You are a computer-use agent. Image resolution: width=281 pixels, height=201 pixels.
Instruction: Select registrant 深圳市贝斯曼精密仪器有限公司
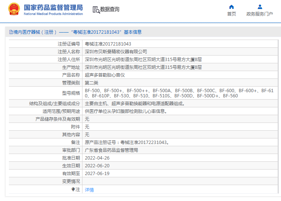tap(116, 52)
